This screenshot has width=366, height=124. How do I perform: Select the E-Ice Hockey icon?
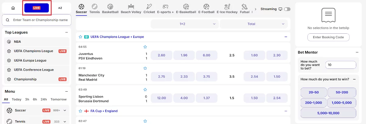click(227, 6)
